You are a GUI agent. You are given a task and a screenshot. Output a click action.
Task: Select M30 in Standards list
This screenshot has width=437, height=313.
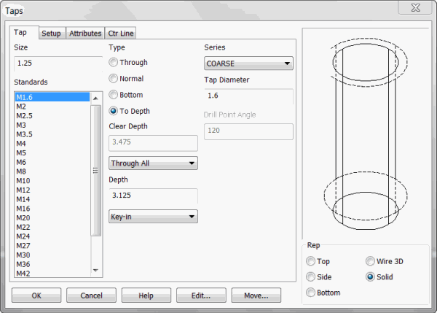click(x=52, y=255)
